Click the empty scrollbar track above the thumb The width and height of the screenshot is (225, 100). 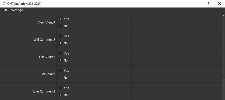tap(223, 47)
